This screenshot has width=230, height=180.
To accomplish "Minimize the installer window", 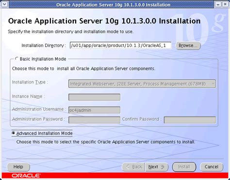I will (x=218, y=4).
